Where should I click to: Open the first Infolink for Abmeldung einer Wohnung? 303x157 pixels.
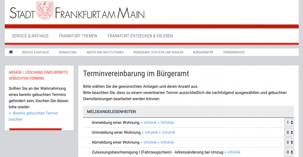(150, 142)
